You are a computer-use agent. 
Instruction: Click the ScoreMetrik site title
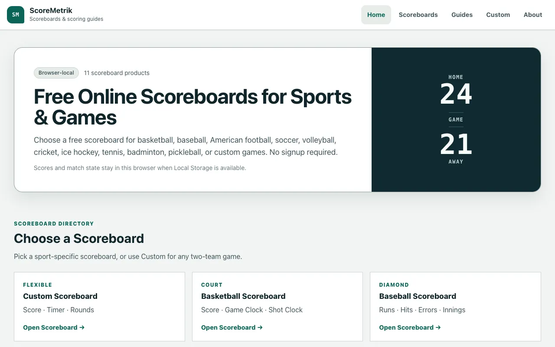[51, 10]
